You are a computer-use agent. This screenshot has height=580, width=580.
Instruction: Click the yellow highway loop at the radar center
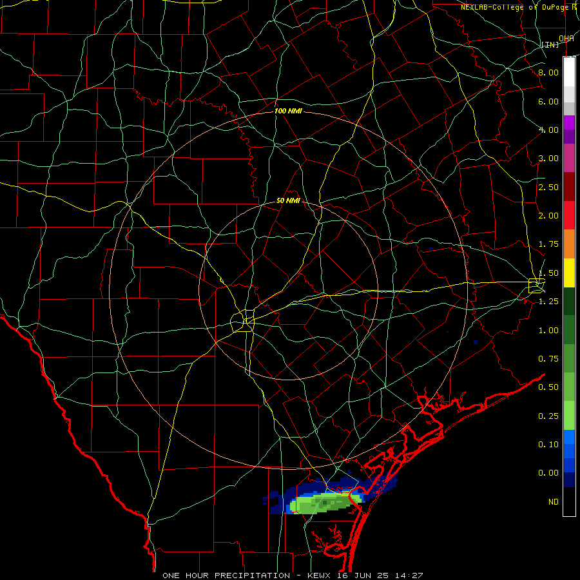click(242, 322)
